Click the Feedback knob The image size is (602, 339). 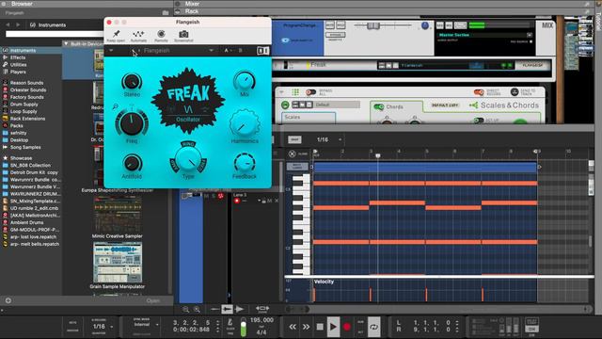pyautogui.click(x=245, y=163)
